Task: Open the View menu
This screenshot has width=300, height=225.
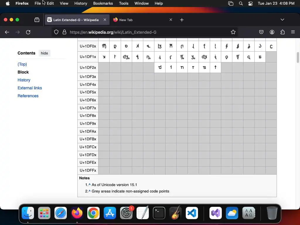Action: 64,4
